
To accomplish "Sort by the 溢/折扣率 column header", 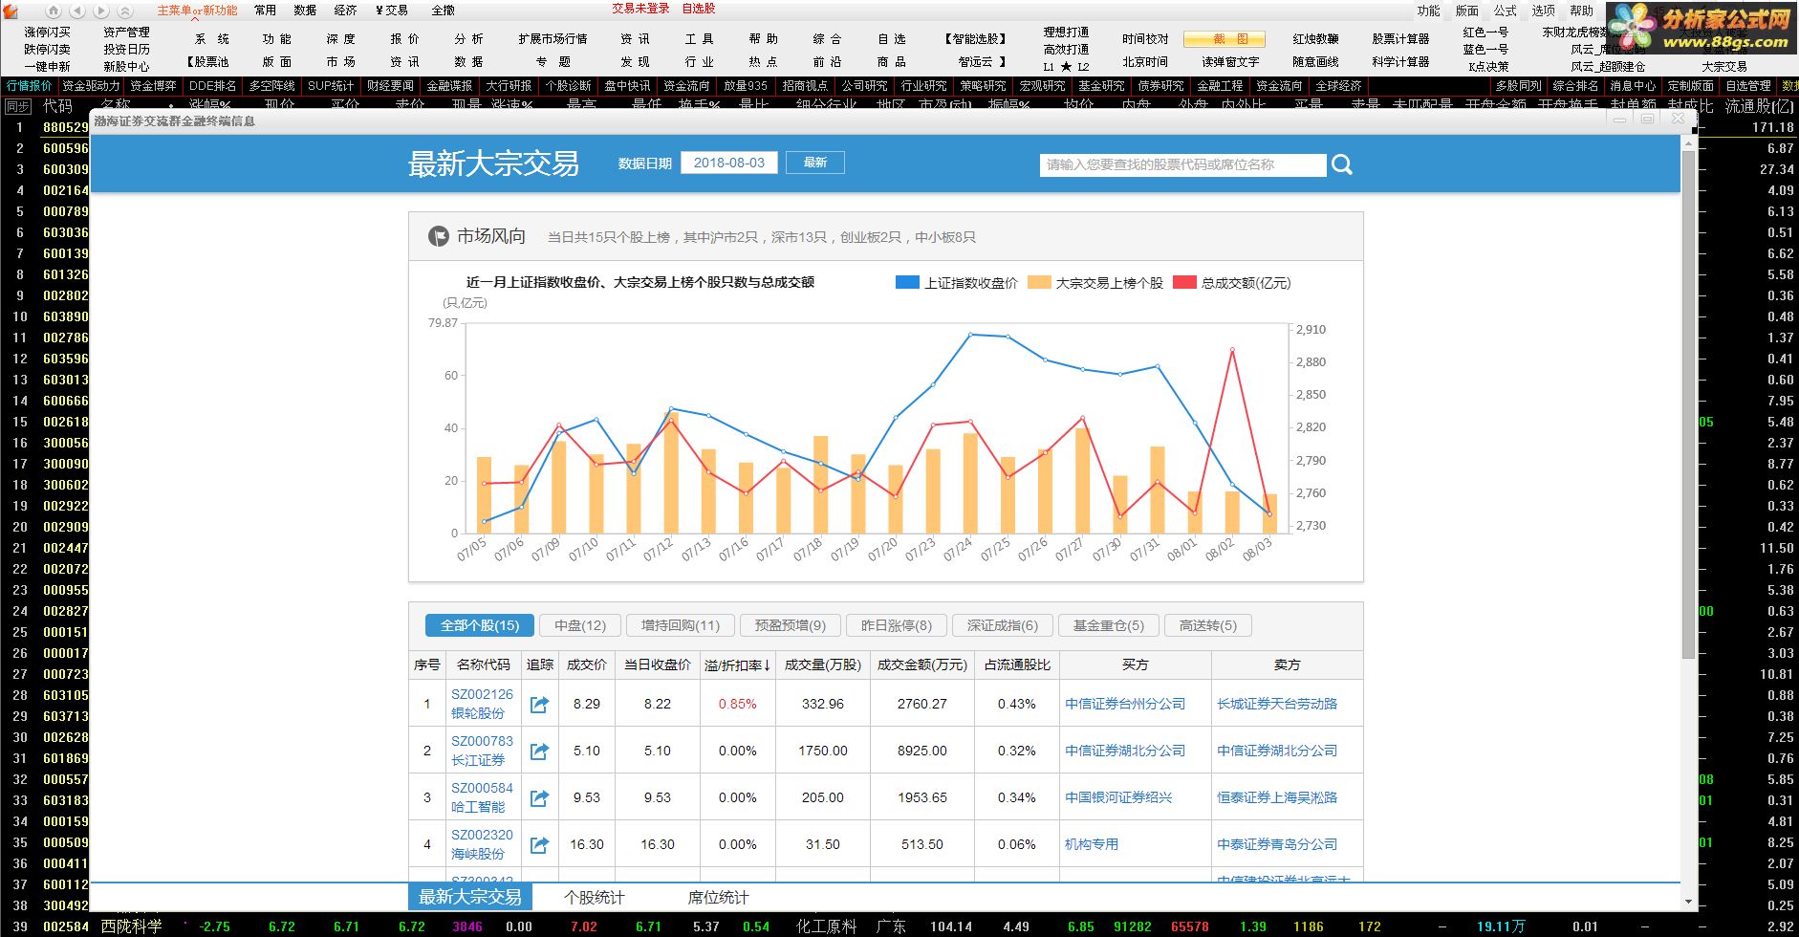I will click(x=737, y=665).
